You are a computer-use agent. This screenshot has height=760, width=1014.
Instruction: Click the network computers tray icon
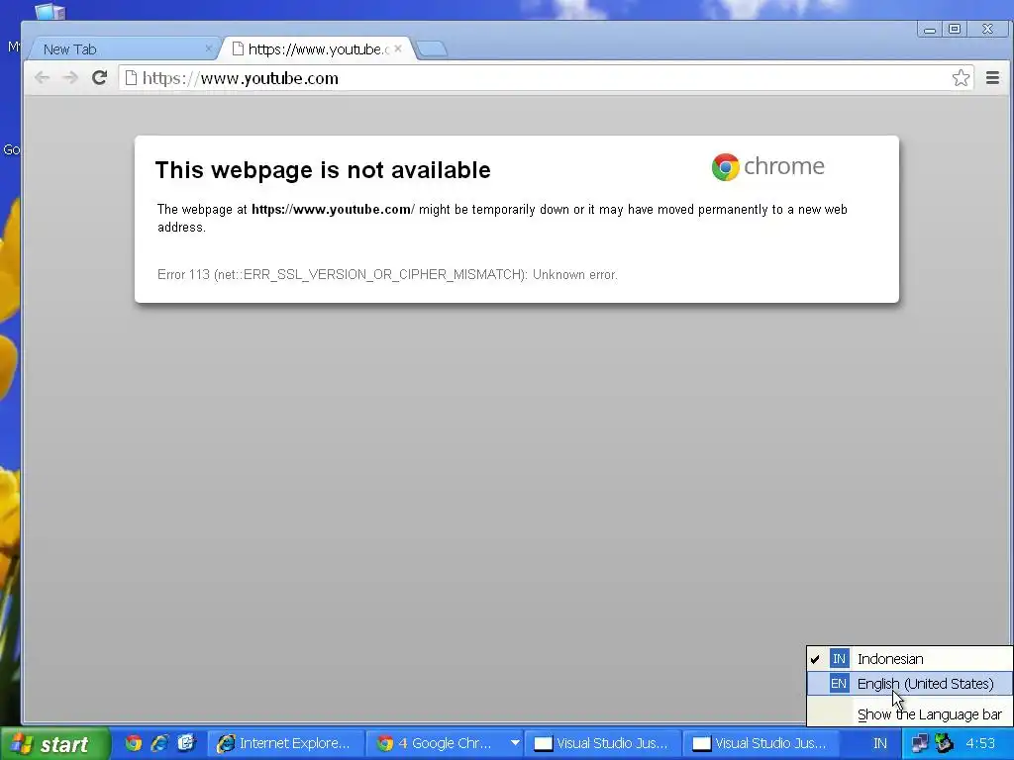tap(919, 744)
